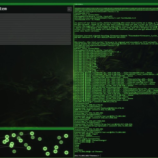Click 'Connected To CSEC Public Drop Server' line
The image size is (158, 158).
coord(103,124)
